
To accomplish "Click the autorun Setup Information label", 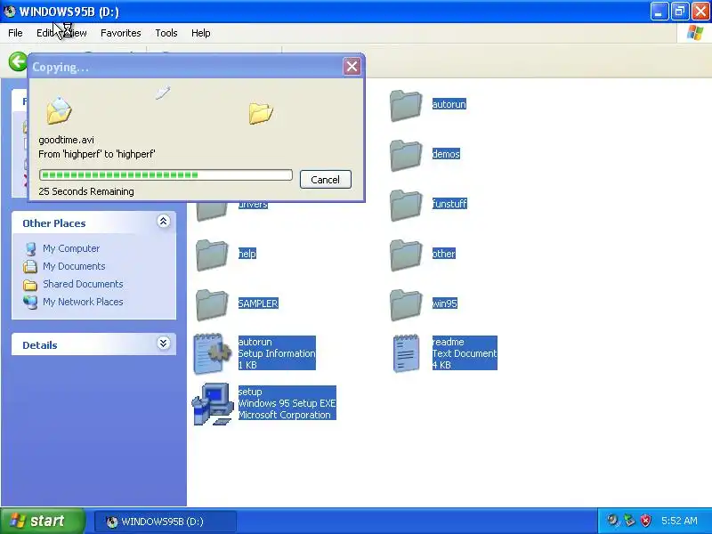I will pyautogui.click(x=277, y=353).
